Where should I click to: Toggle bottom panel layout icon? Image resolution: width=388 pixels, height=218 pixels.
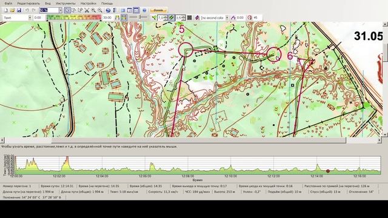coord(136,10)
